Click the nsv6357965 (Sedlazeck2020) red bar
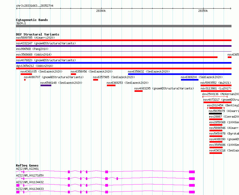The height and width of the screenshot is (195, 239). pos(96,80)
